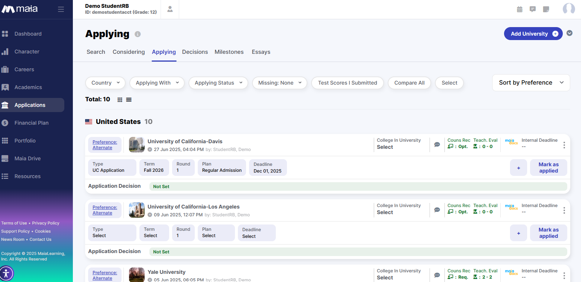581x282 pixels.
Task: Open comments icon for Yale University
Action: point(437,275)
